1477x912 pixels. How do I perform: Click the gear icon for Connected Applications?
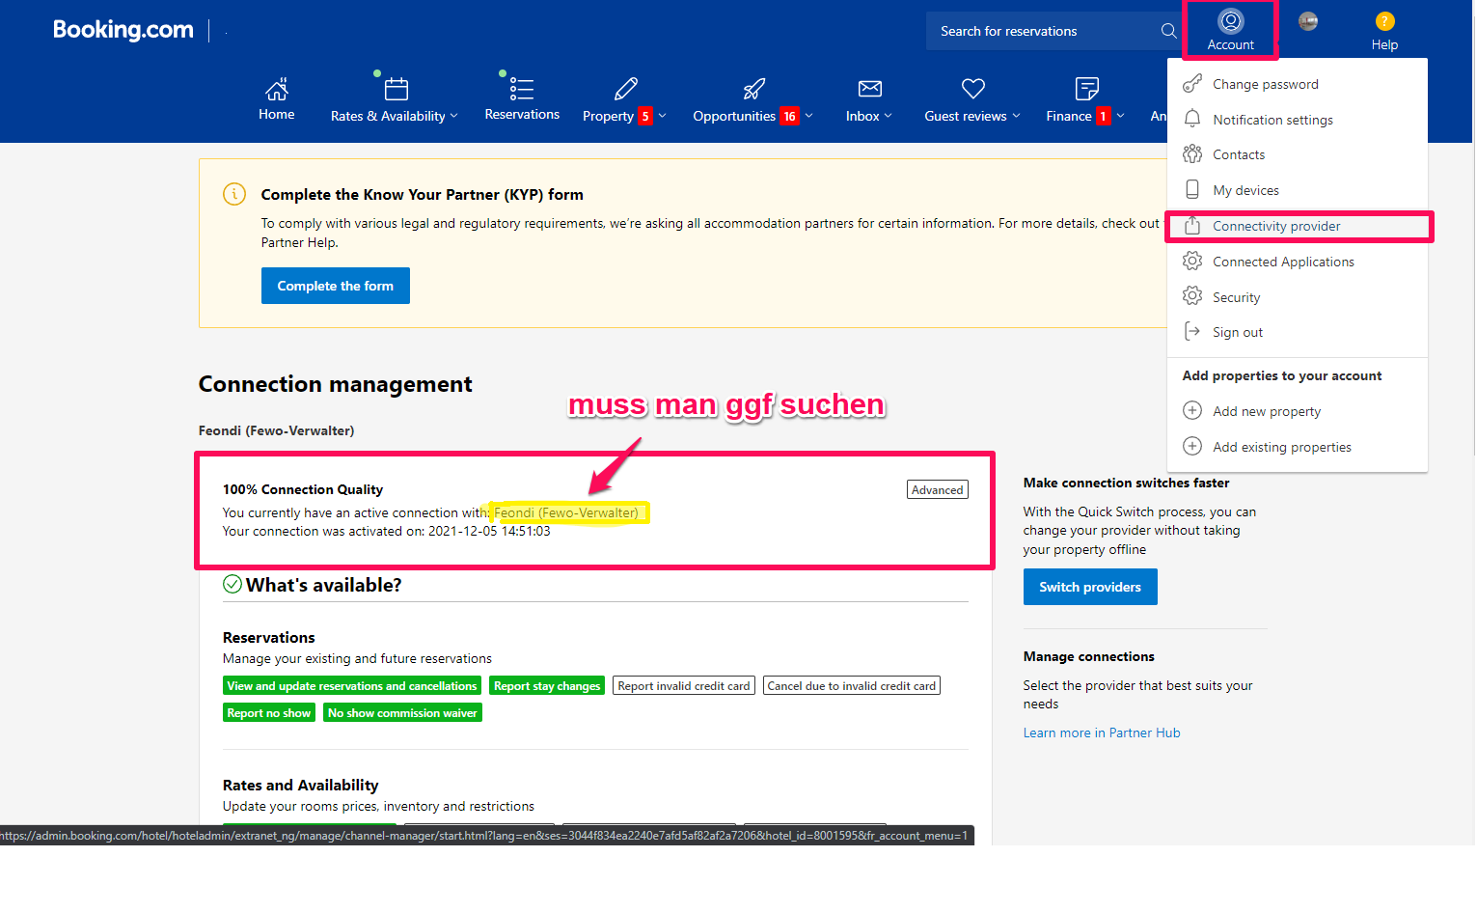tap(1192, 261)
